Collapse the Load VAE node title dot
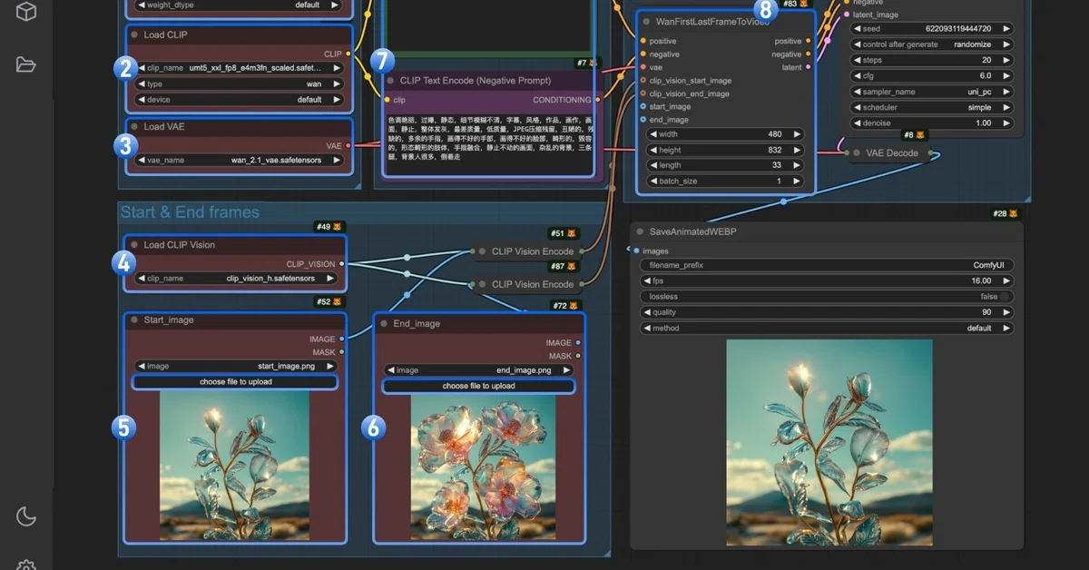The image size is (1089, 570). click(x=133, y=127)
